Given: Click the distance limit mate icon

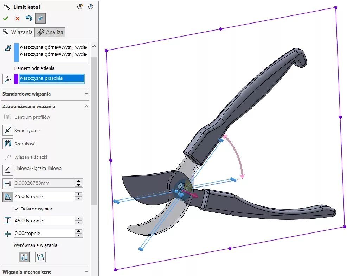Looking at the screenshot, I should click(8, 183).
